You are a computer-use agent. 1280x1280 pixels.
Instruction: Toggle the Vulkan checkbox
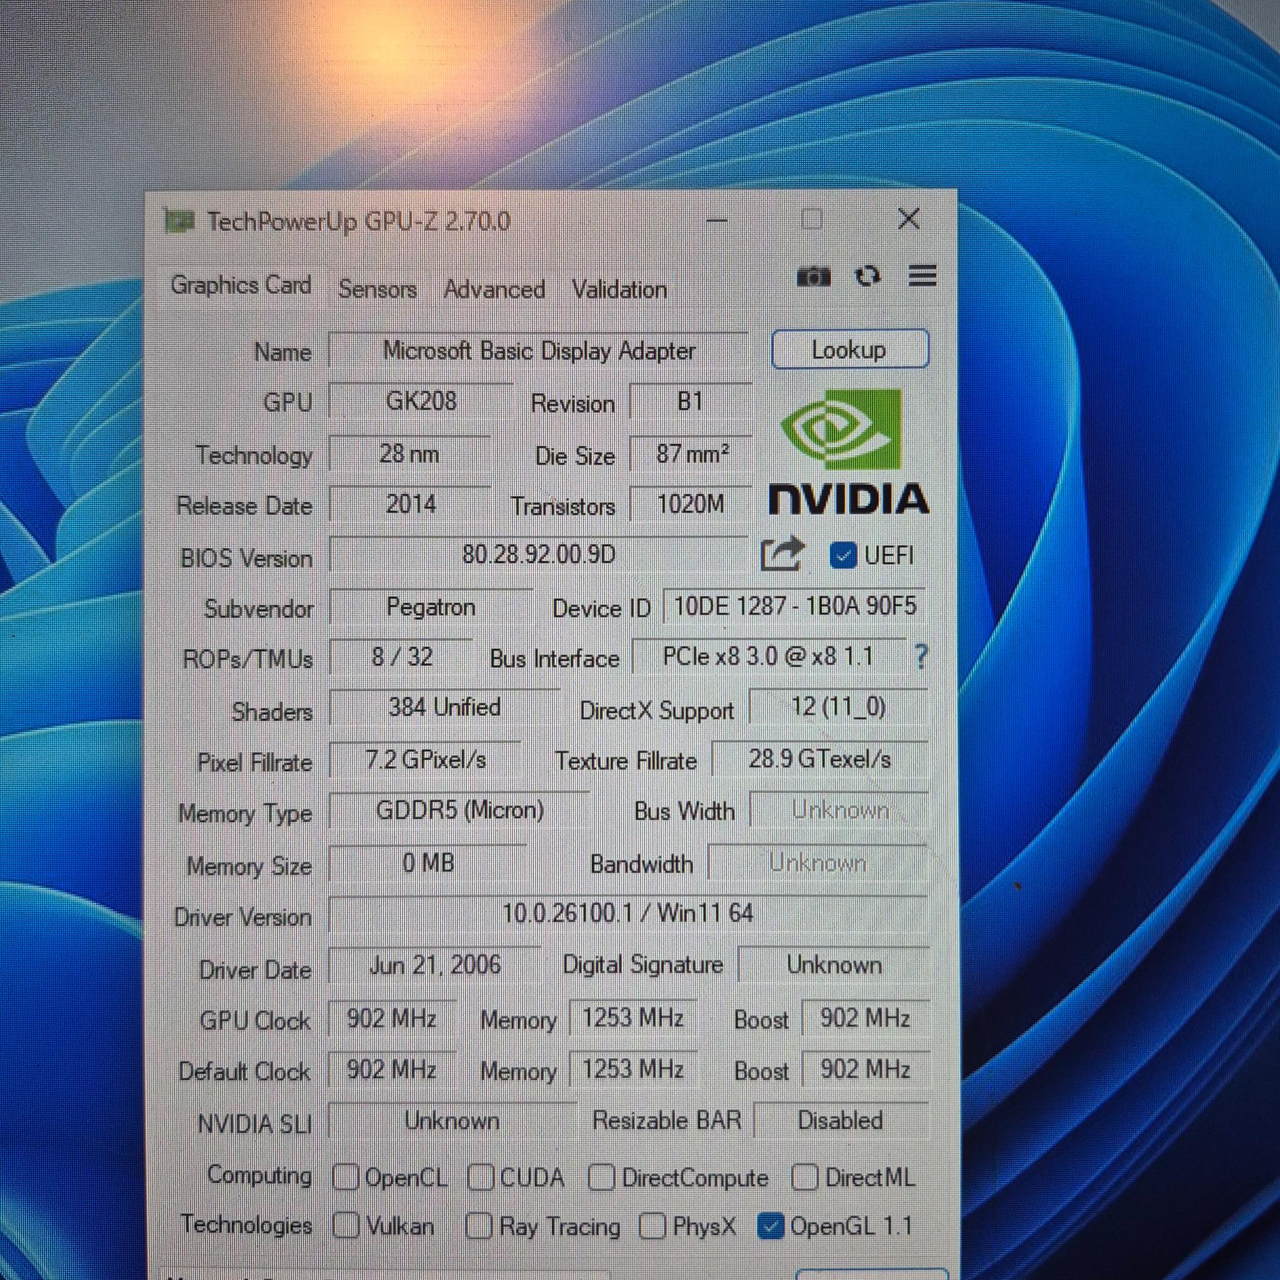click(346, 1225)
